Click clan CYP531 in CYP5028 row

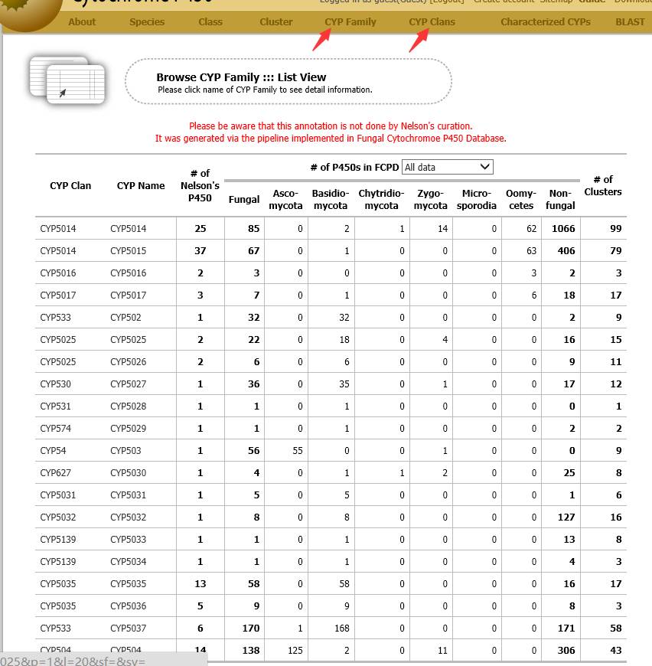[x=55, y=406]
